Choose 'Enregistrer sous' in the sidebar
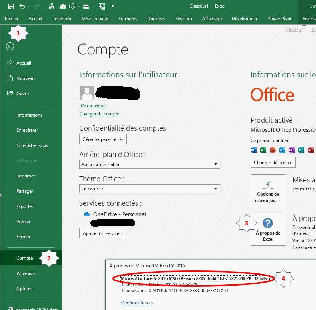This screenshot has width=316, height=310. pyautogui.click(x=32, y=145)
